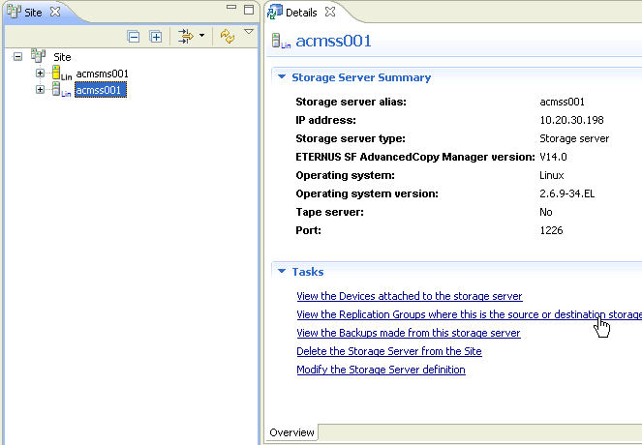Viewport: 642px width, 445px height.
Task: Expand the acmss001 tree node
Action: [40, 89]
